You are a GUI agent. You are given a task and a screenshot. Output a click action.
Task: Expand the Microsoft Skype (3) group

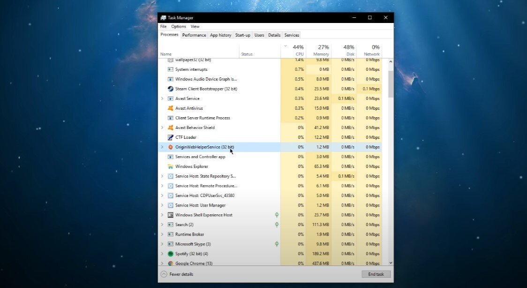click(162, 244)
